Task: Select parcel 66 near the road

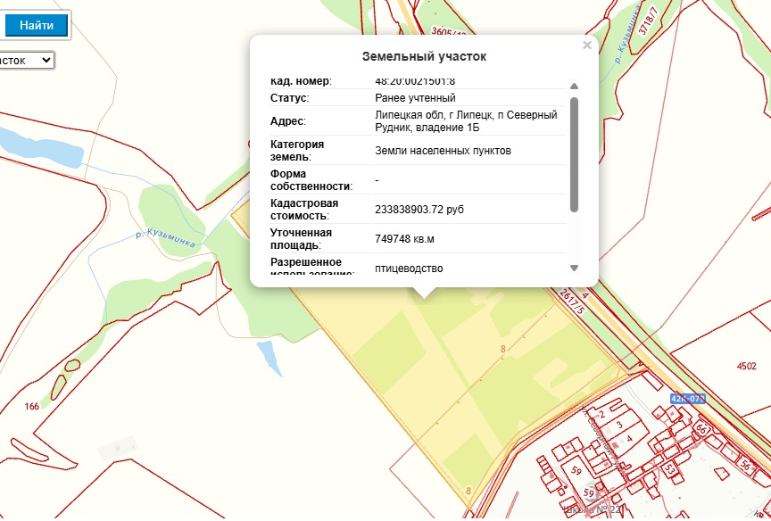Action: (x=701, y=429)
